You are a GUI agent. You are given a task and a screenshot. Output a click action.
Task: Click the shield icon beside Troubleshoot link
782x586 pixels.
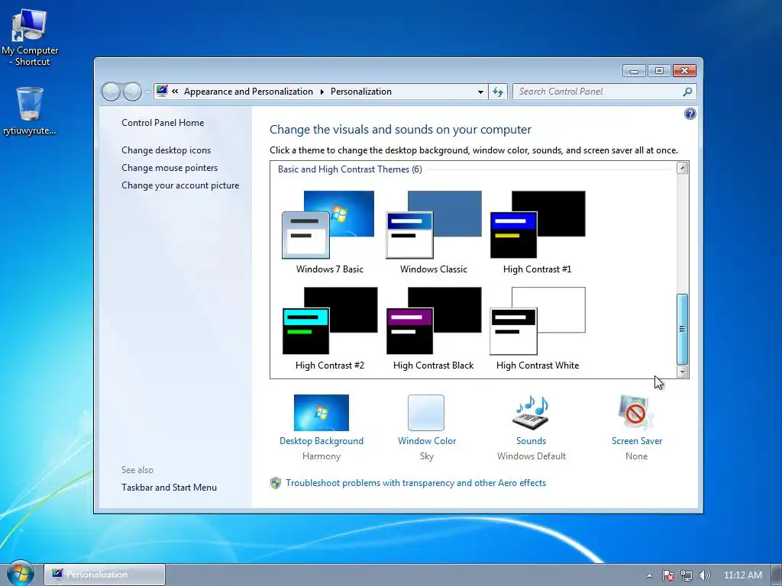tap(275, 483)
